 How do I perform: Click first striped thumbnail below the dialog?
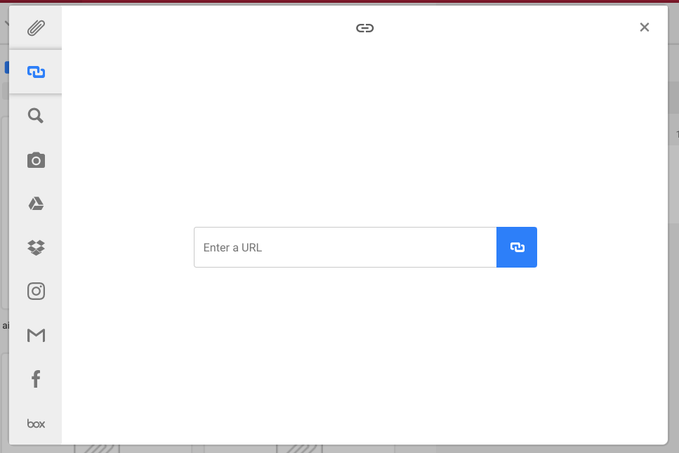(x=97, y=449)
